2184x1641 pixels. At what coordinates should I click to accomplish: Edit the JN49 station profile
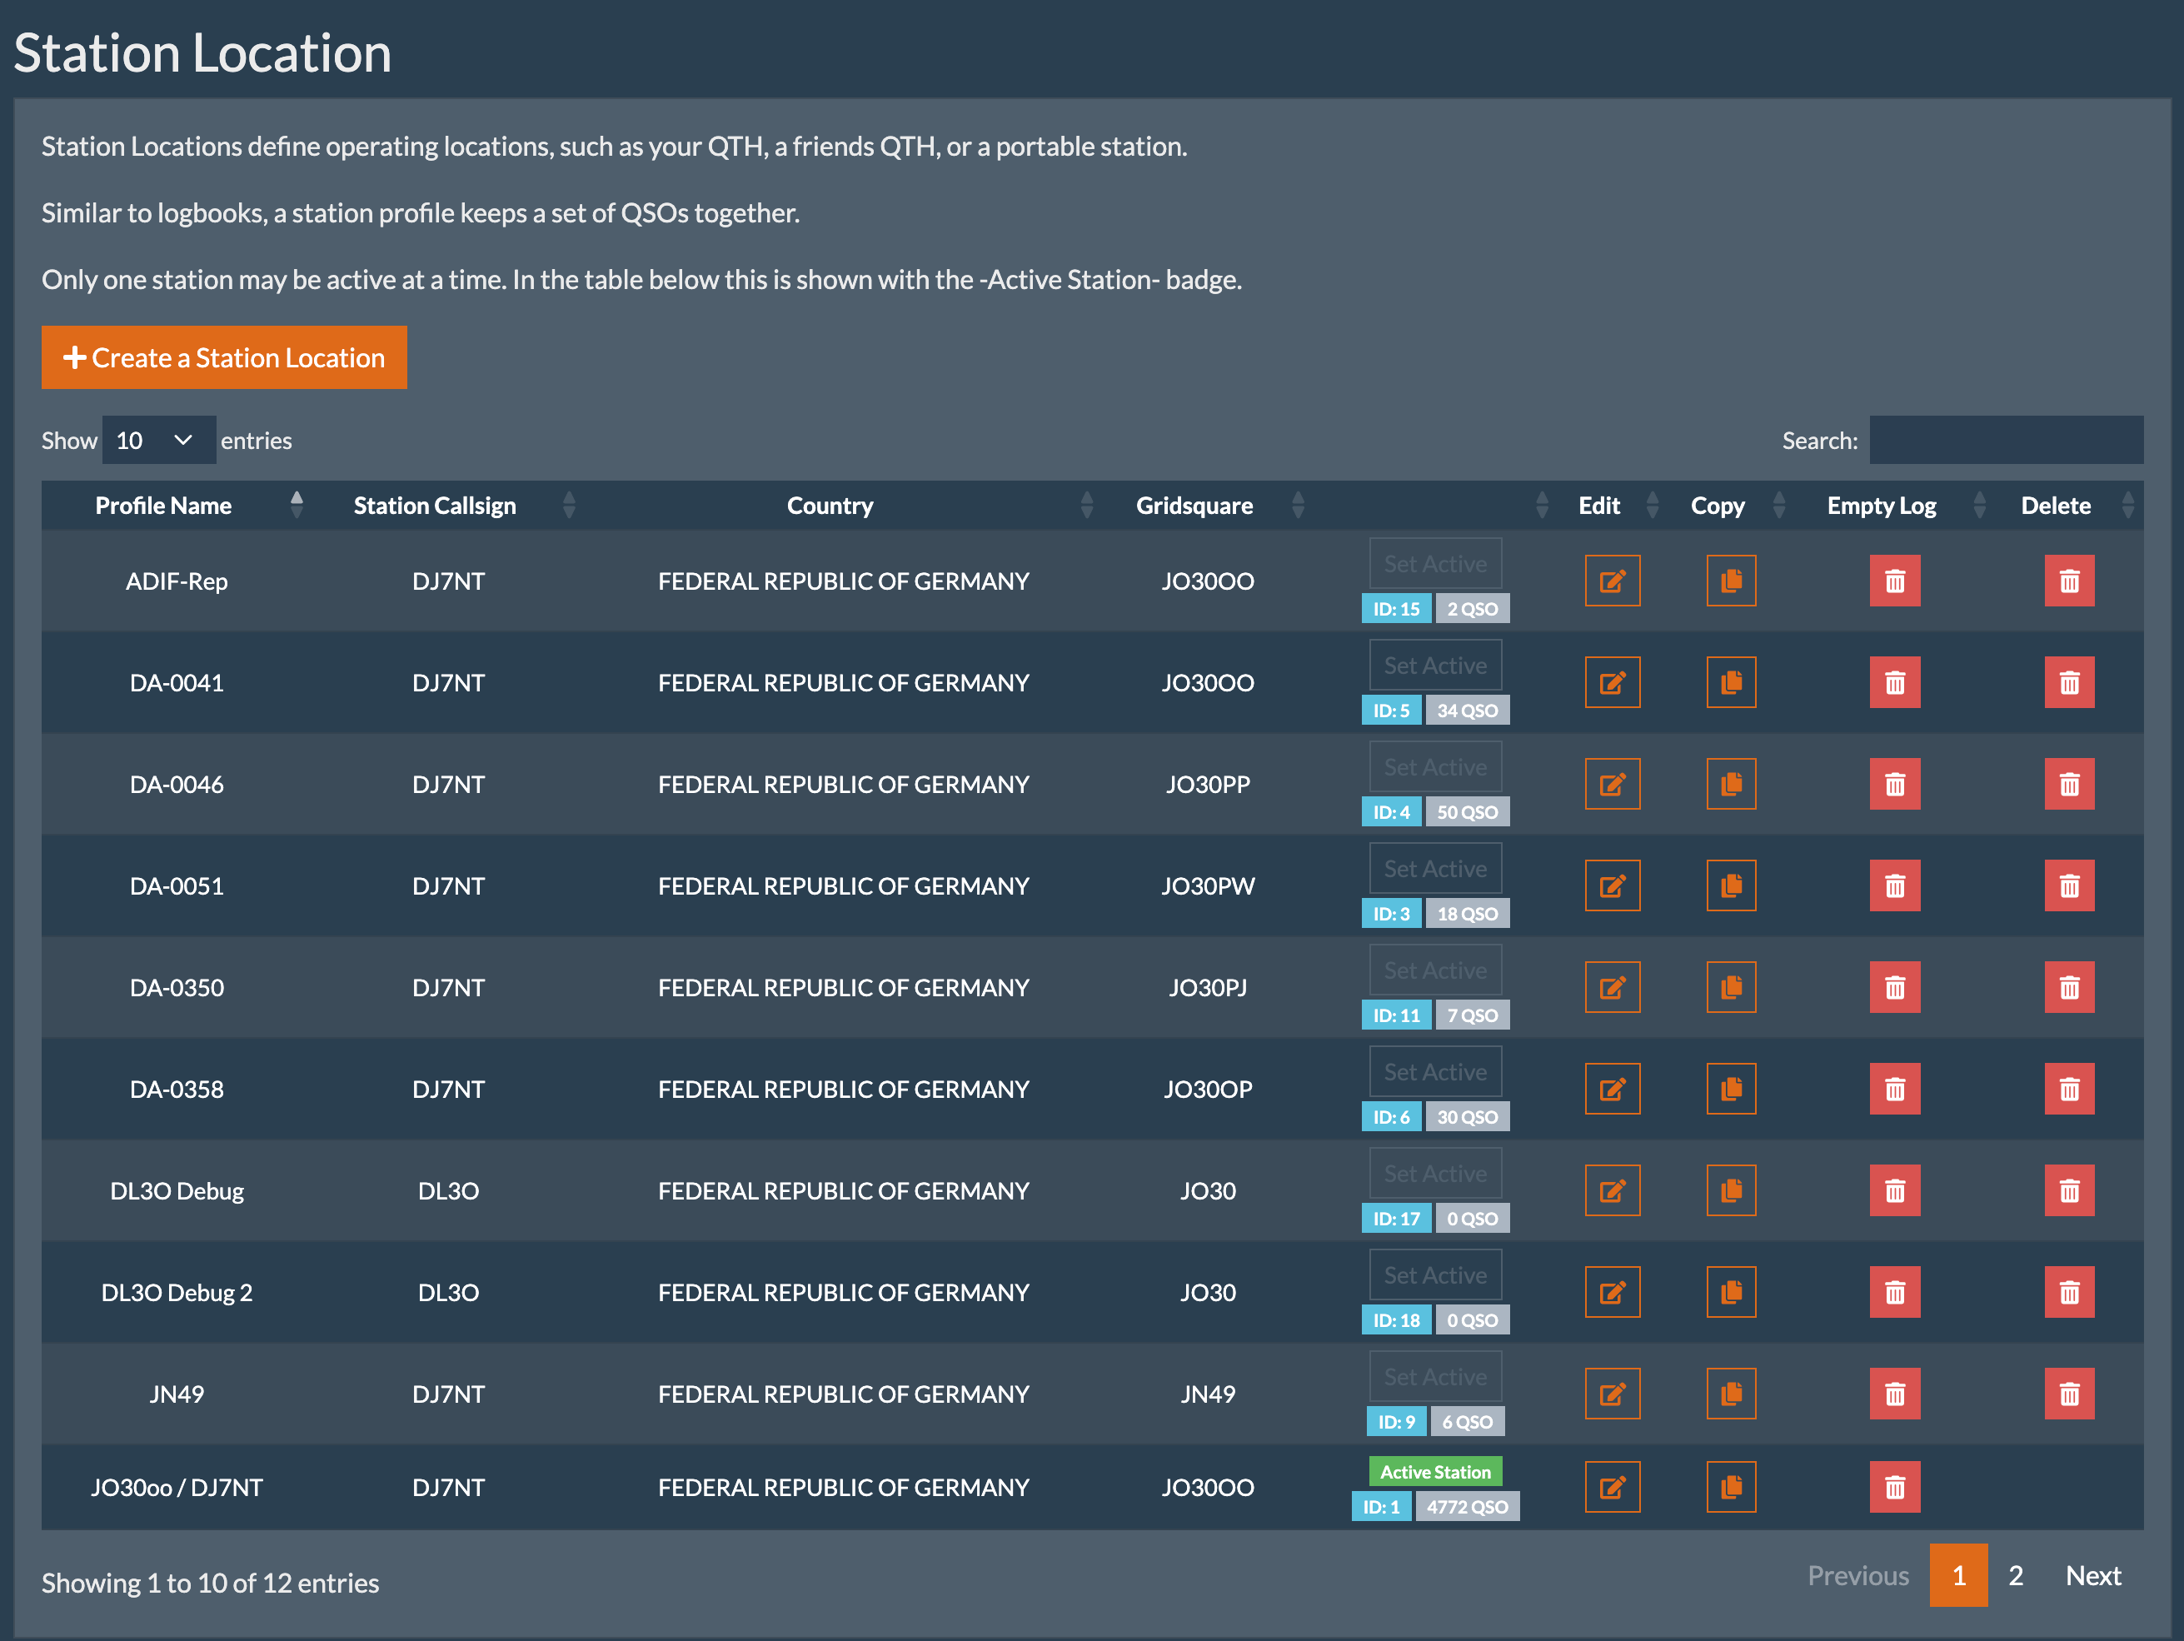pyautogui.click(x=1613, y=1394)
